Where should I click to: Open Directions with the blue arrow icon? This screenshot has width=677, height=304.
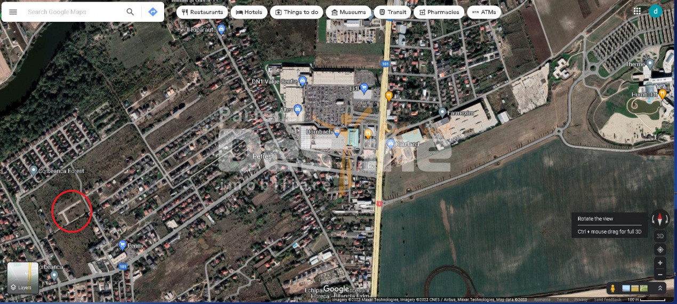[x=153, y=12]
